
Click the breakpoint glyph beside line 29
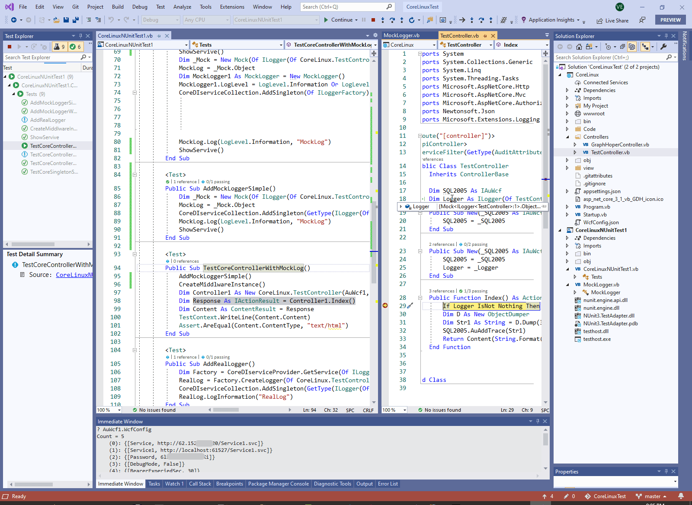385,305
